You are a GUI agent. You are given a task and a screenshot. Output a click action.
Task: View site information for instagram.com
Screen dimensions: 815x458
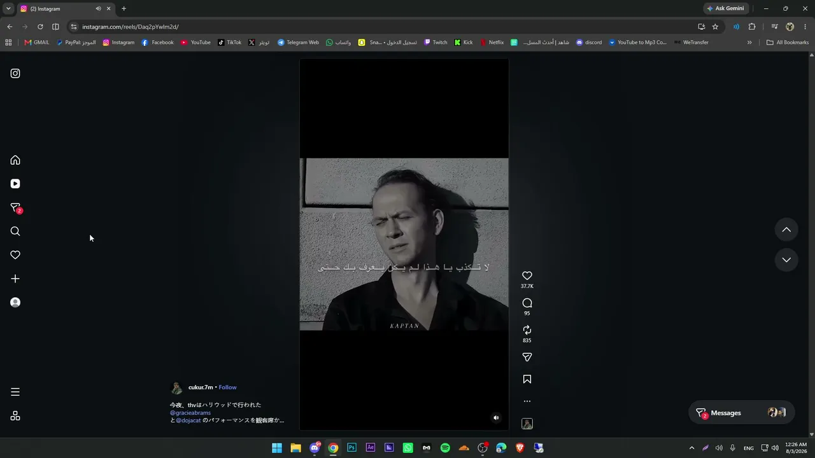tap(74, 27)
